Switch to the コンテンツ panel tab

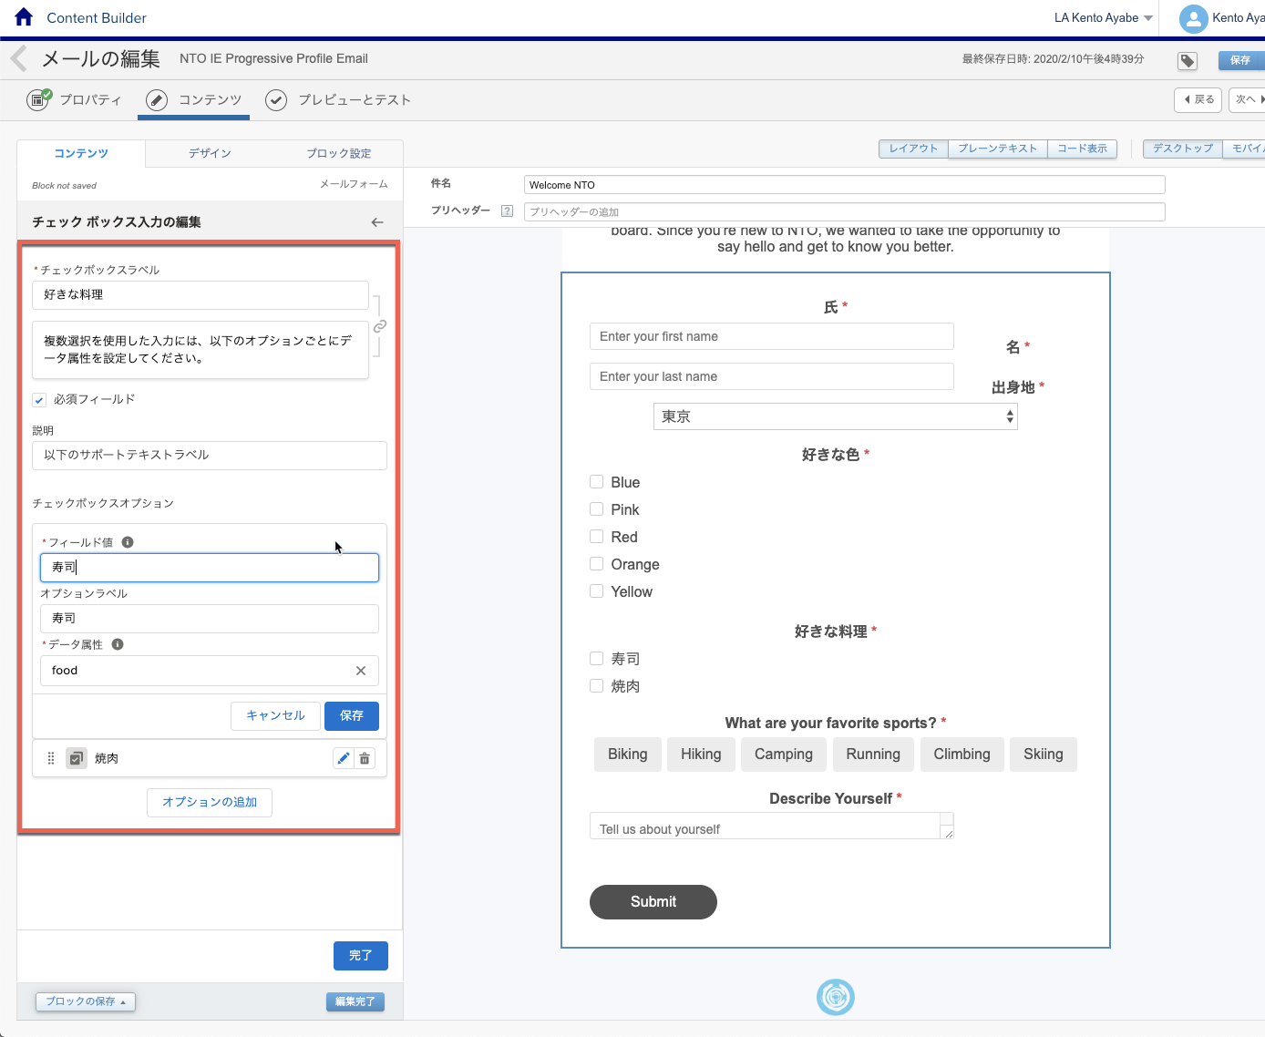[81, 153]
